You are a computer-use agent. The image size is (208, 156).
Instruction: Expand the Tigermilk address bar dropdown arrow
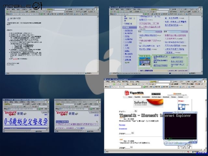(x=142, y=87)
